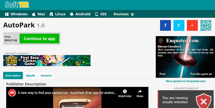Open the iOS software category
Image resolution: width=215 pixels, height=108 pixels.
tap(101, 14)
